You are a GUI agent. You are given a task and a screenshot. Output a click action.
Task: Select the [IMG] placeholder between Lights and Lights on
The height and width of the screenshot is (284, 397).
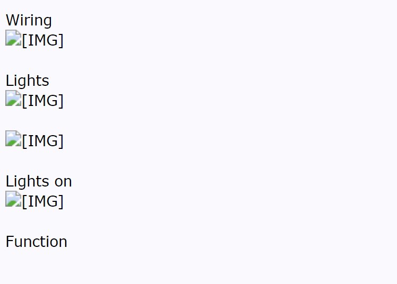pos(42,141)
